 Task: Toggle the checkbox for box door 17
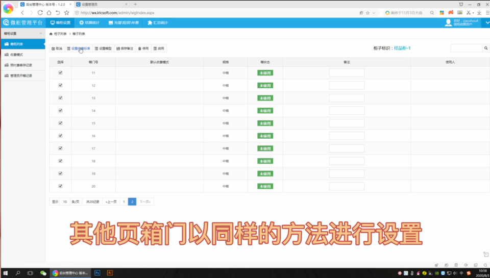60,148
